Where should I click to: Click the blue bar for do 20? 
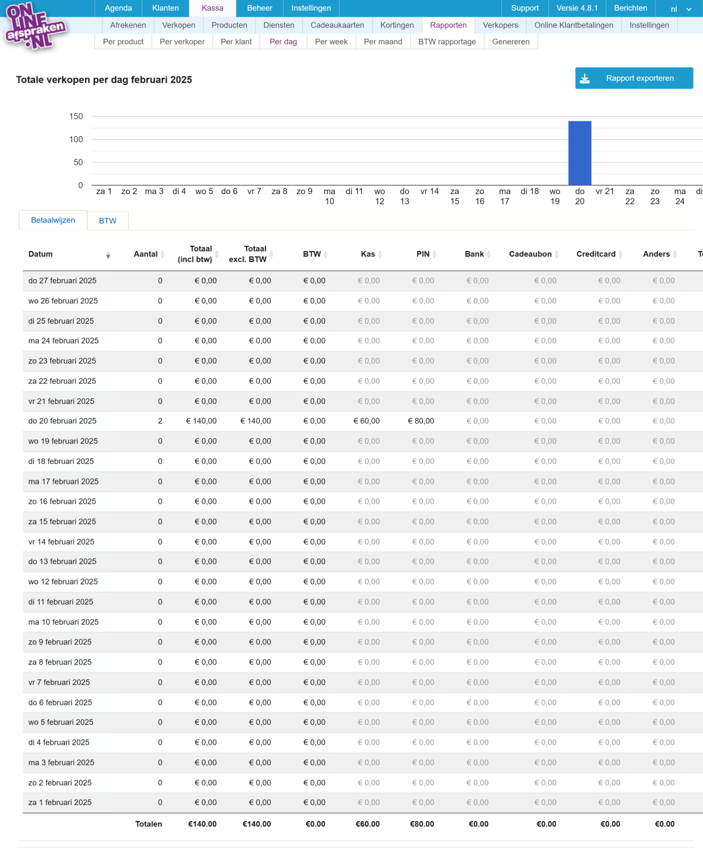(579, 153)
